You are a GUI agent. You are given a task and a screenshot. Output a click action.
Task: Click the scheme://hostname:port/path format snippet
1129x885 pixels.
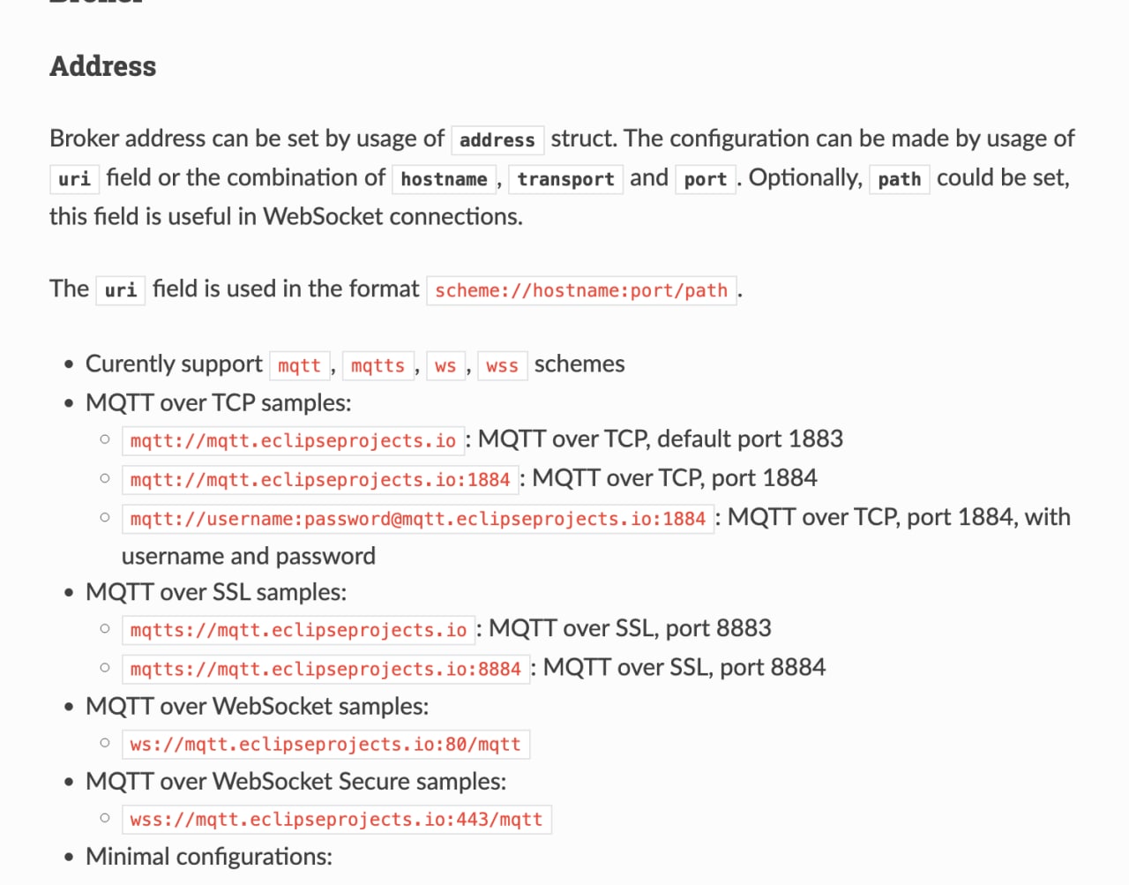[x=580, y=290]
